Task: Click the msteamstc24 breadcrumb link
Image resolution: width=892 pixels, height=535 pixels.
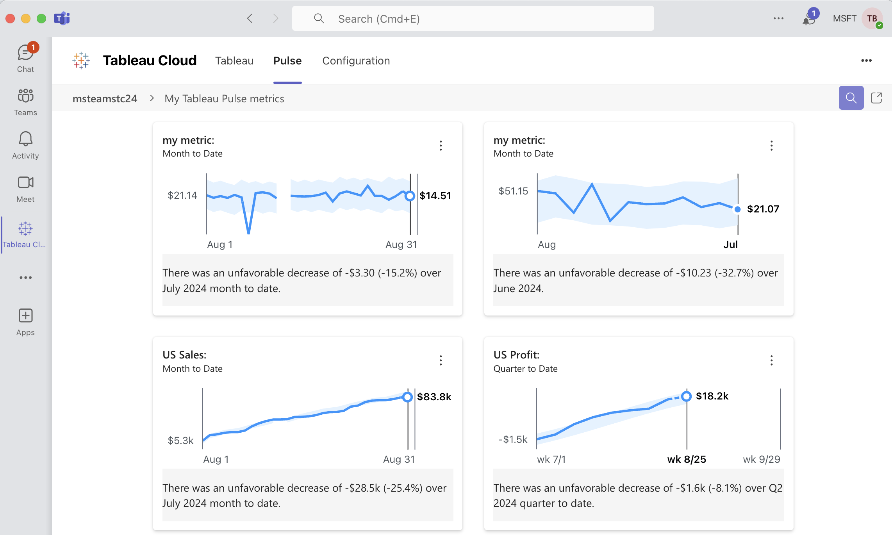Action: tap(105, 98)
